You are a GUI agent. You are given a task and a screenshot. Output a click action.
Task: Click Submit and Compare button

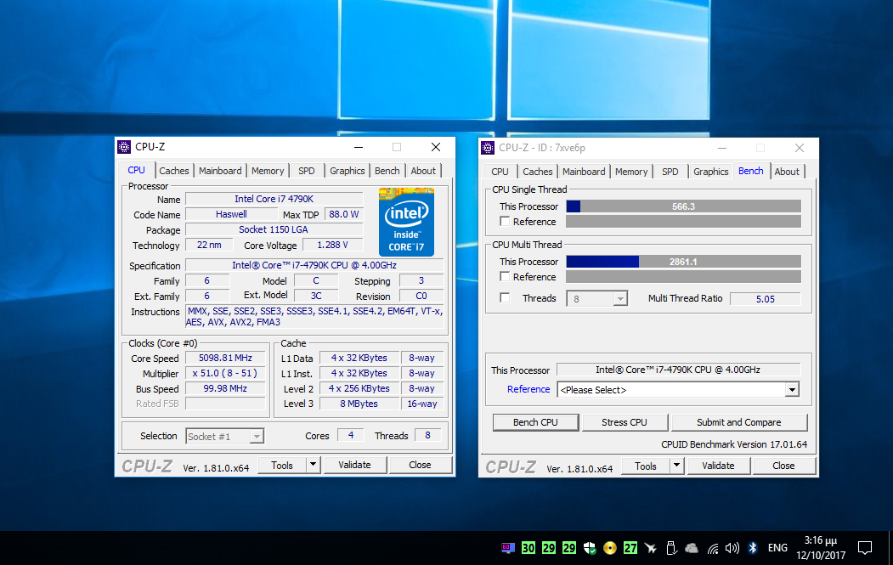tap(738, 422)
